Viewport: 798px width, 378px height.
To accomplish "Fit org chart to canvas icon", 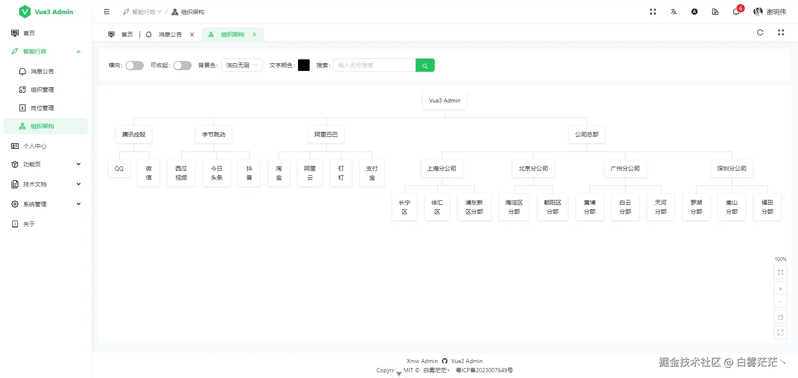I will (x=781, y=272).
